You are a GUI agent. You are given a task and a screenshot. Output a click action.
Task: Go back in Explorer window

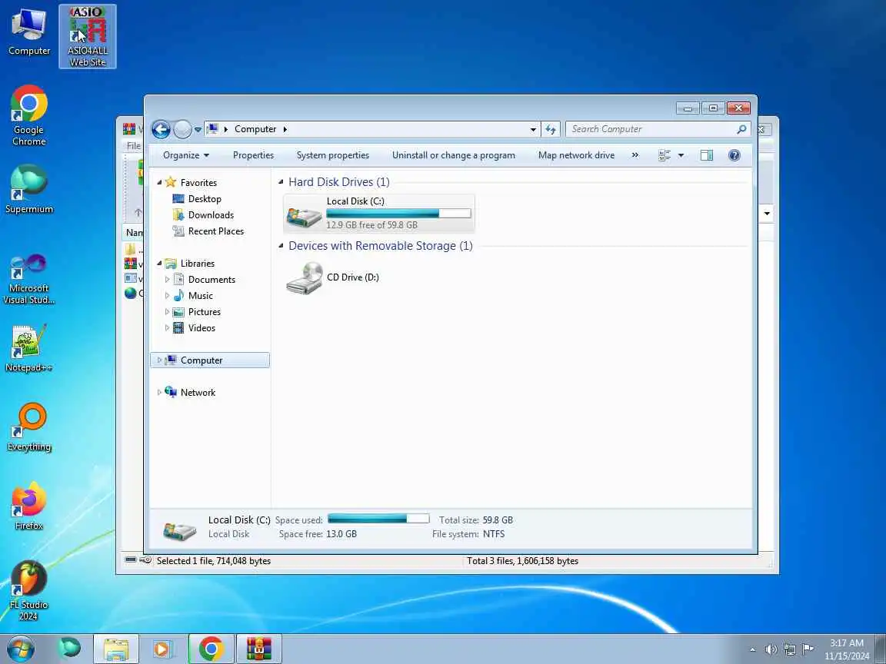tap(161, 129)
